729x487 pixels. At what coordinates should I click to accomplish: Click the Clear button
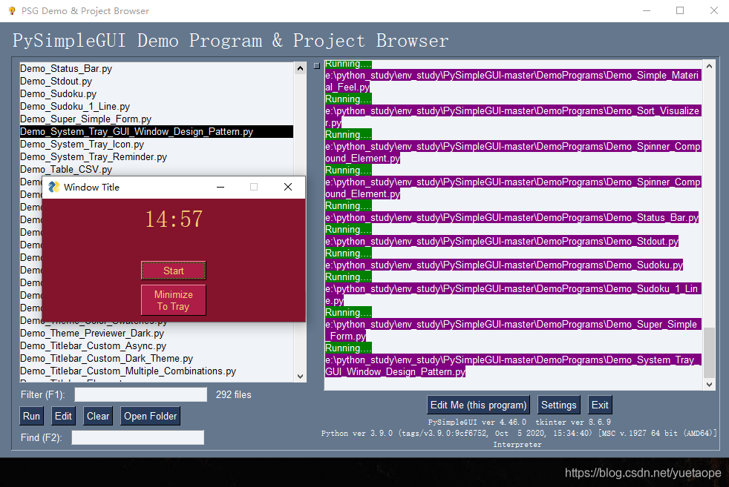click(98, 416)
